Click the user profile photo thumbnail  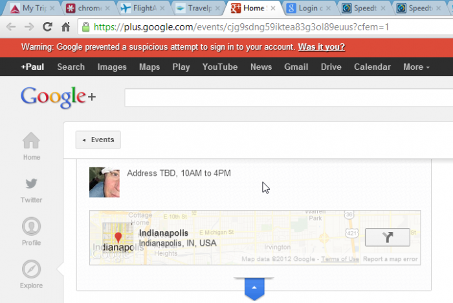tap(104, 182)
